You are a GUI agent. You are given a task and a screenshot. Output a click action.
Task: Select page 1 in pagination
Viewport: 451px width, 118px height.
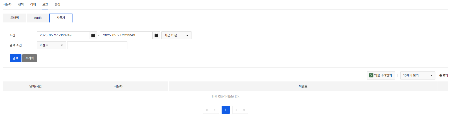[225, 110]
